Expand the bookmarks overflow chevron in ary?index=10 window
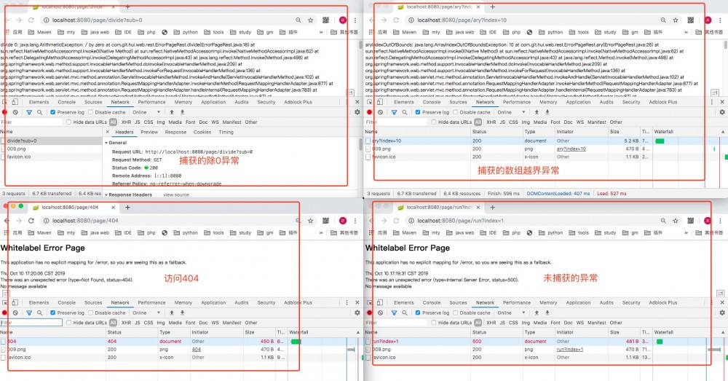This screenshot has width=728, height=381. 686,32
